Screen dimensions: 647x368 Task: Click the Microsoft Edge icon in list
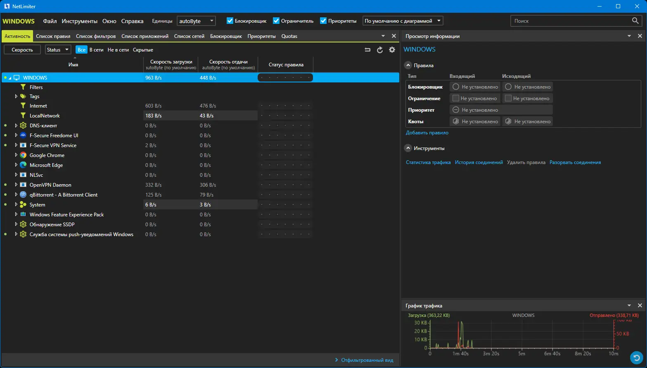click(x=23, y=165)
